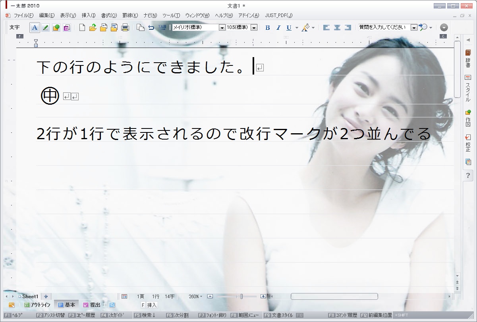Click the hourglass indent marker on ruler

pyautogui.click(x=36, y=42)
